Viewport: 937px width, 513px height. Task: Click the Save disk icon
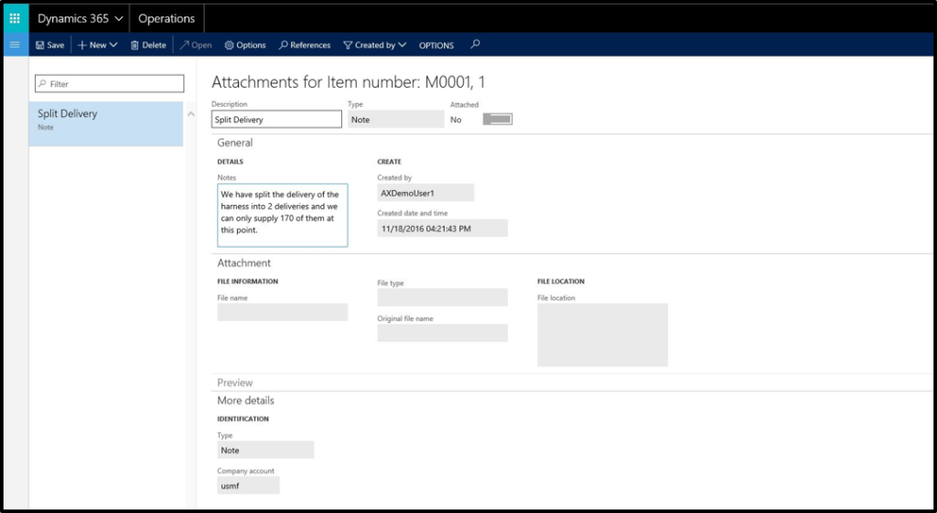[x=40, y=45]
